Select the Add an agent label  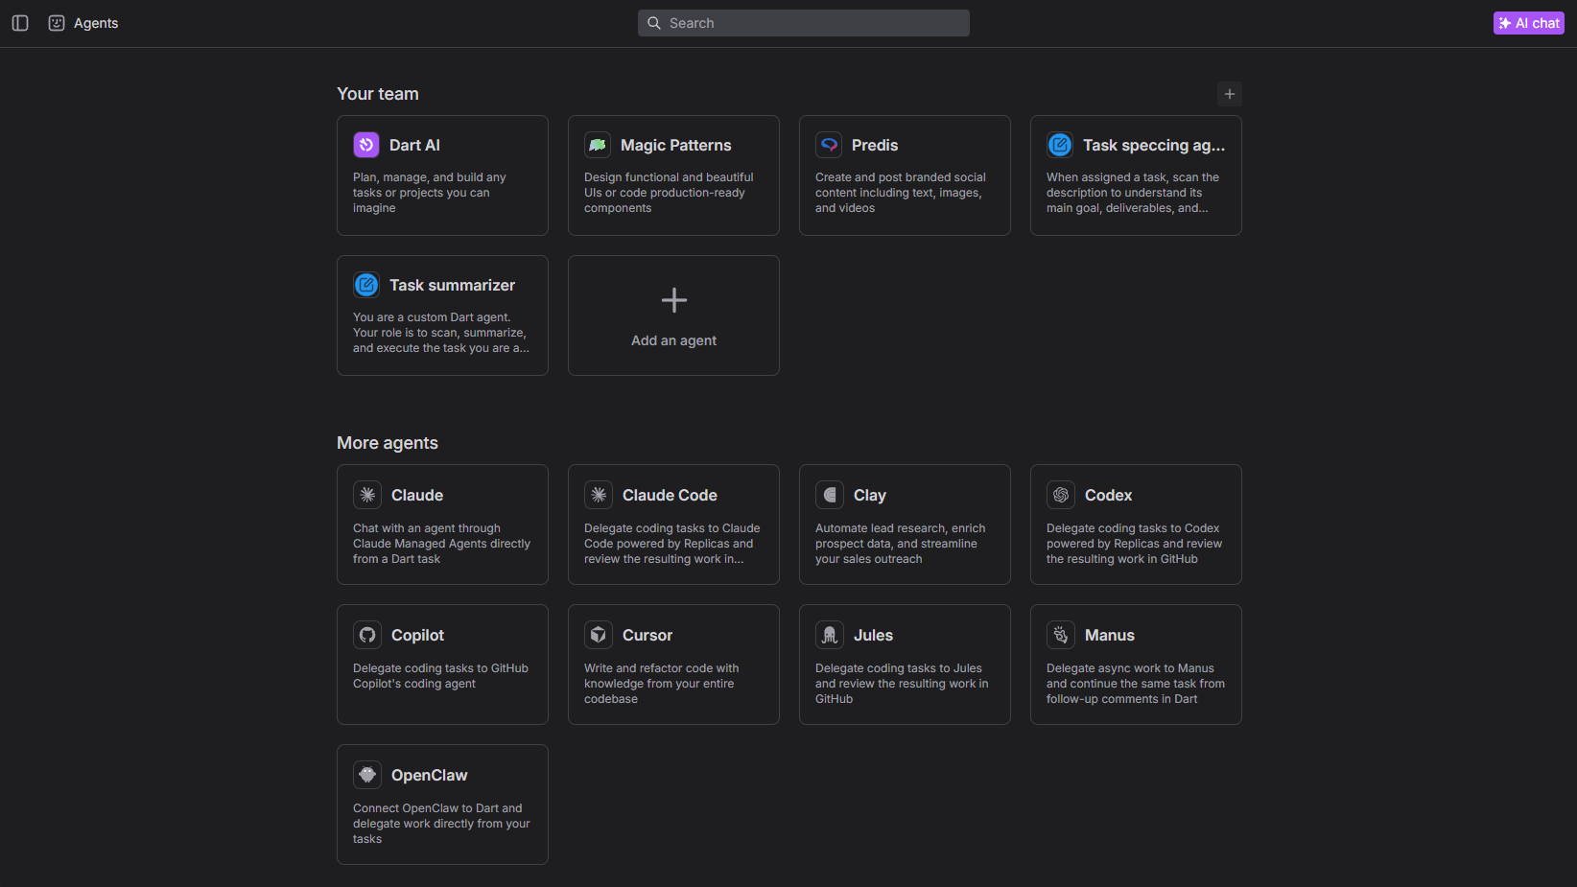point(673,340)
